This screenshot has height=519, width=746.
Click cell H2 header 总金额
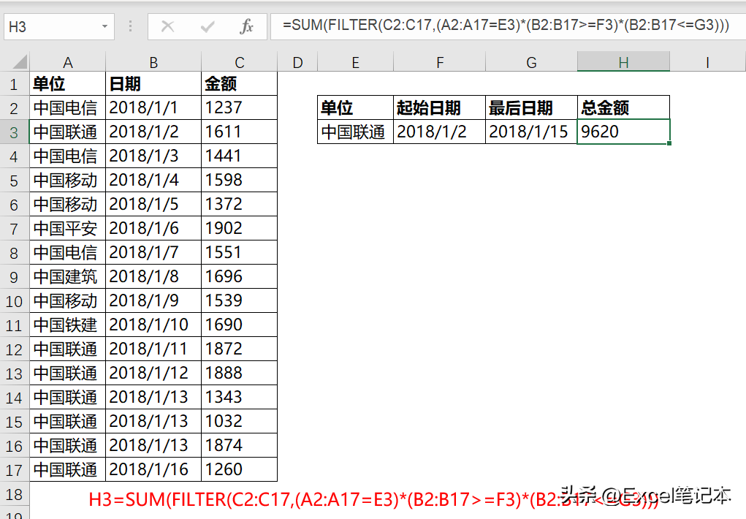coord(624,107)
